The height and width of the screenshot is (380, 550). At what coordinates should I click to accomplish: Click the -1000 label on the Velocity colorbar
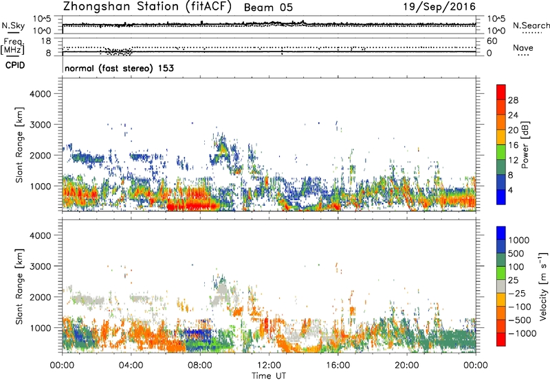[x=522, y=333]
